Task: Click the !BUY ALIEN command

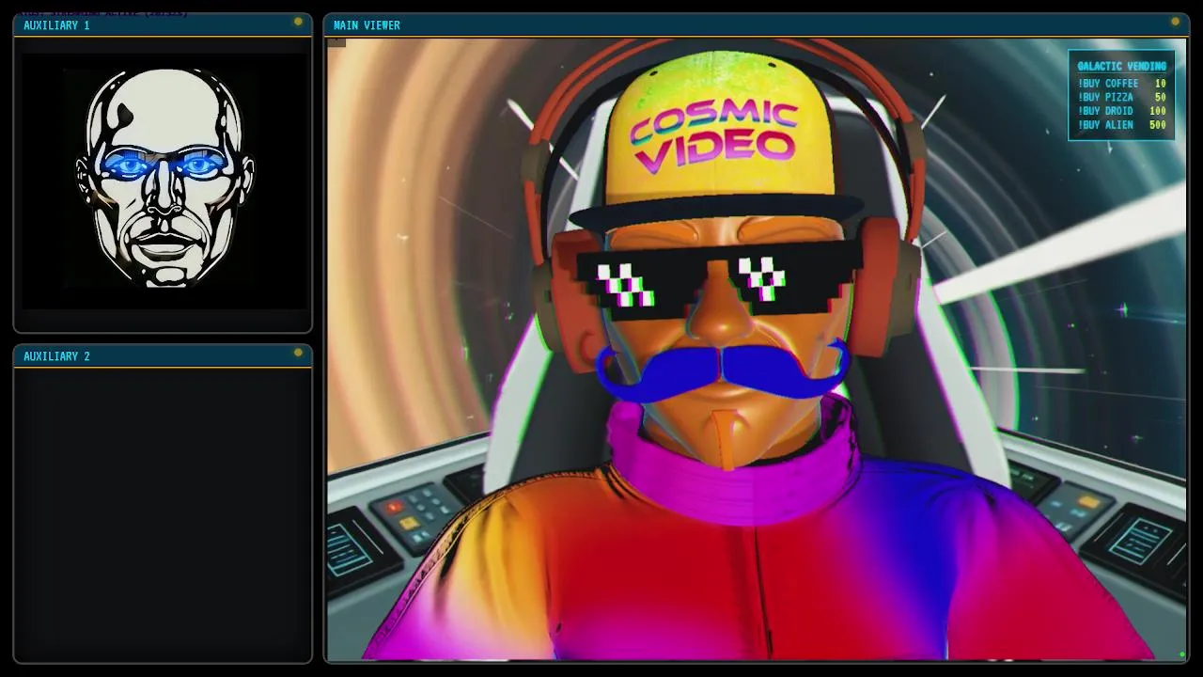Action: (1105, 125)
